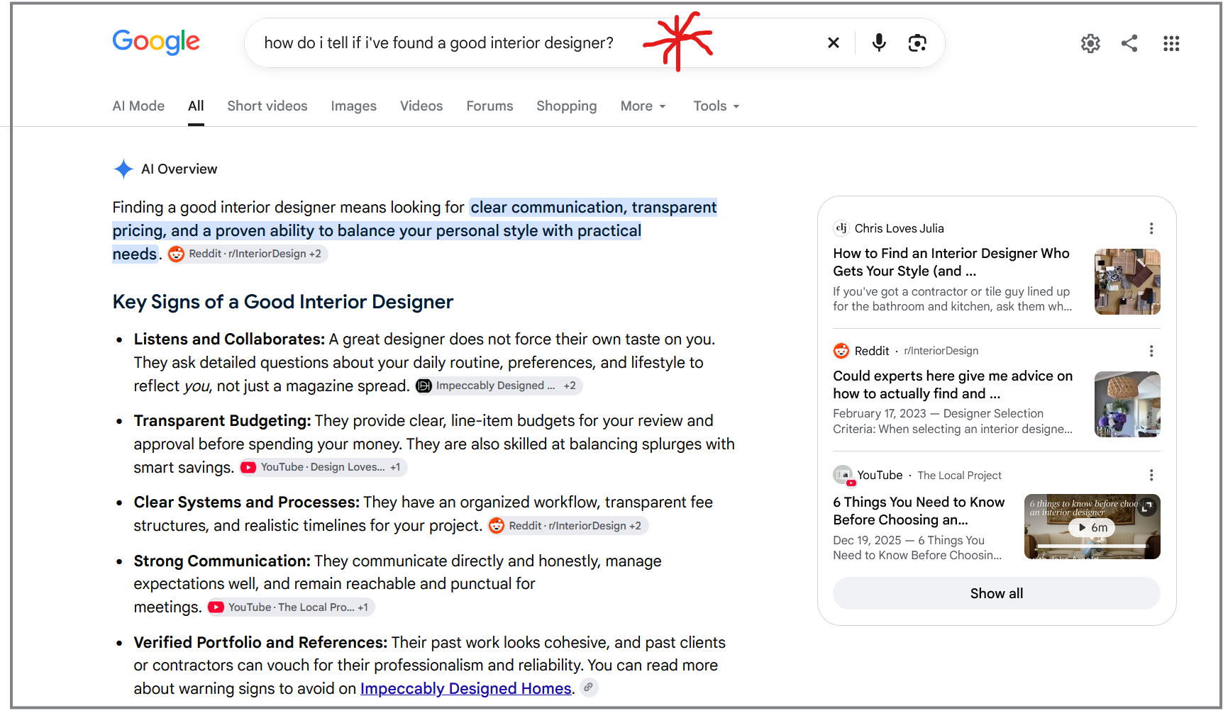
Task: Open options menu for Reddit result card
Action: click(1151, 351)
